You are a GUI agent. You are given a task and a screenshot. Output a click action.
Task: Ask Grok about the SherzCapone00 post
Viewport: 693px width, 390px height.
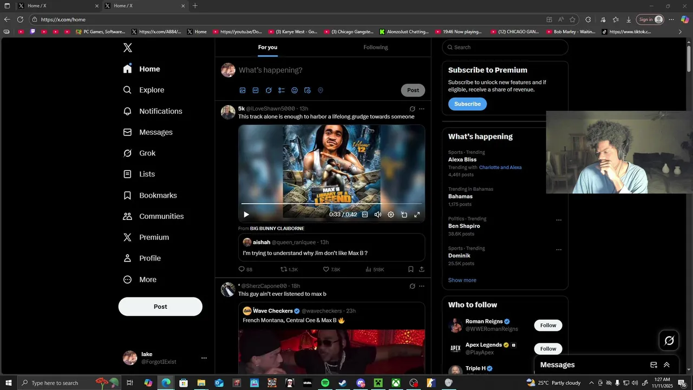(x=412, y=286)
